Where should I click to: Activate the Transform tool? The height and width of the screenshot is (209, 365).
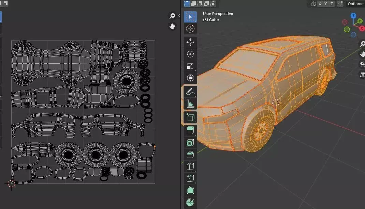pyautogui.click(x=190, y=78)
